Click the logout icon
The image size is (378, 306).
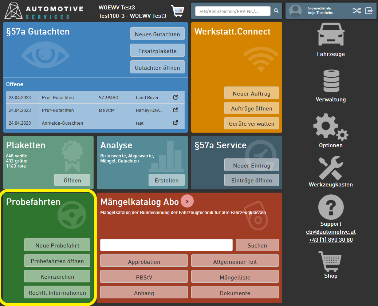click(369, 11)
